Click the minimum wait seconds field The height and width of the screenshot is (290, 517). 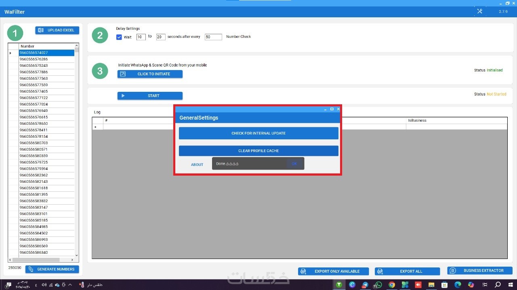click(x=141, y=37)
